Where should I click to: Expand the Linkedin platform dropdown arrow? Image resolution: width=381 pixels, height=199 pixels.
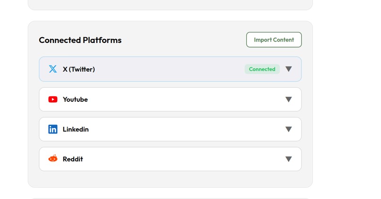288,129
